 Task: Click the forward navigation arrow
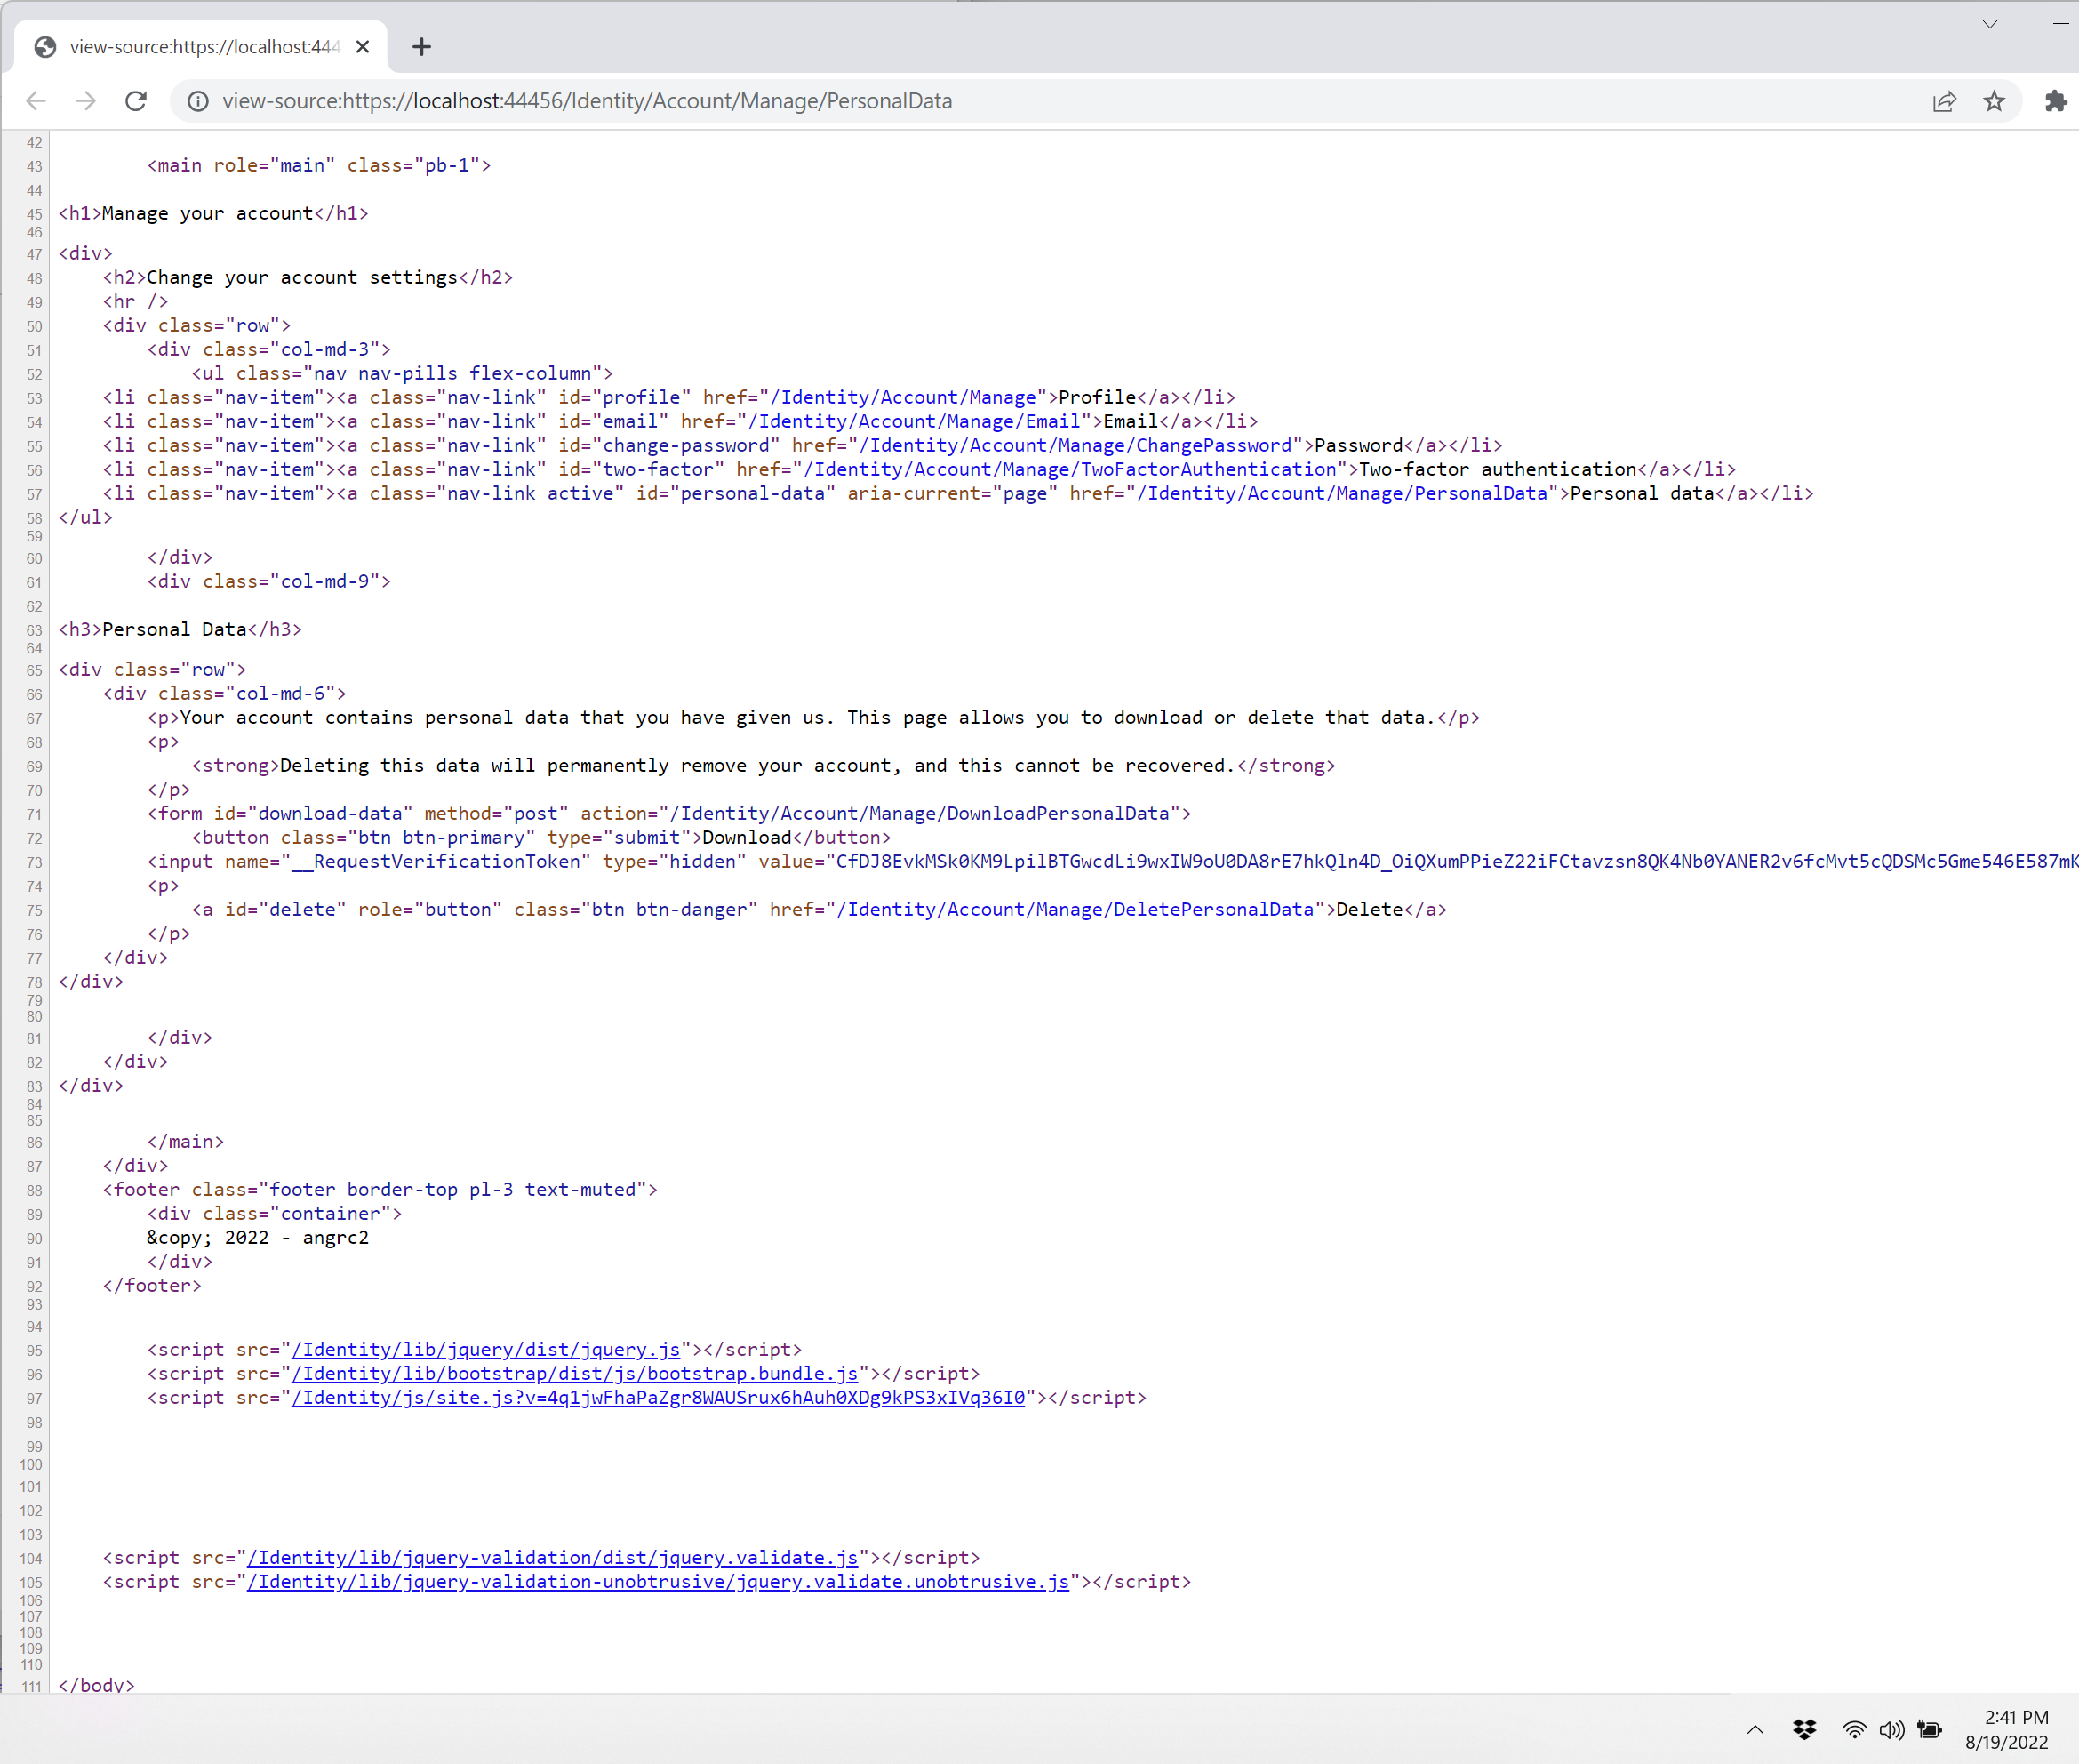86,100
